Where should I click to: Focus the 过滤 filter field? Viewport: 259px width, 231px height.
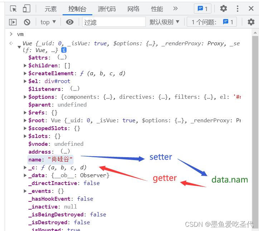pyautogui.click(x=114, y=22)
